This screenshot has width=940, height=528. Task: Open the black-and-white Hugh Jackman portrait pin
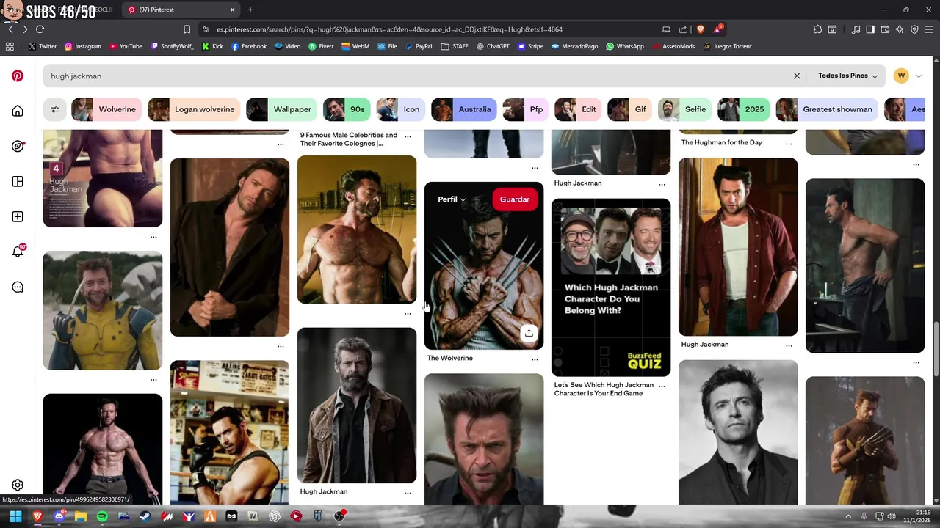click(x=738, y=432)
